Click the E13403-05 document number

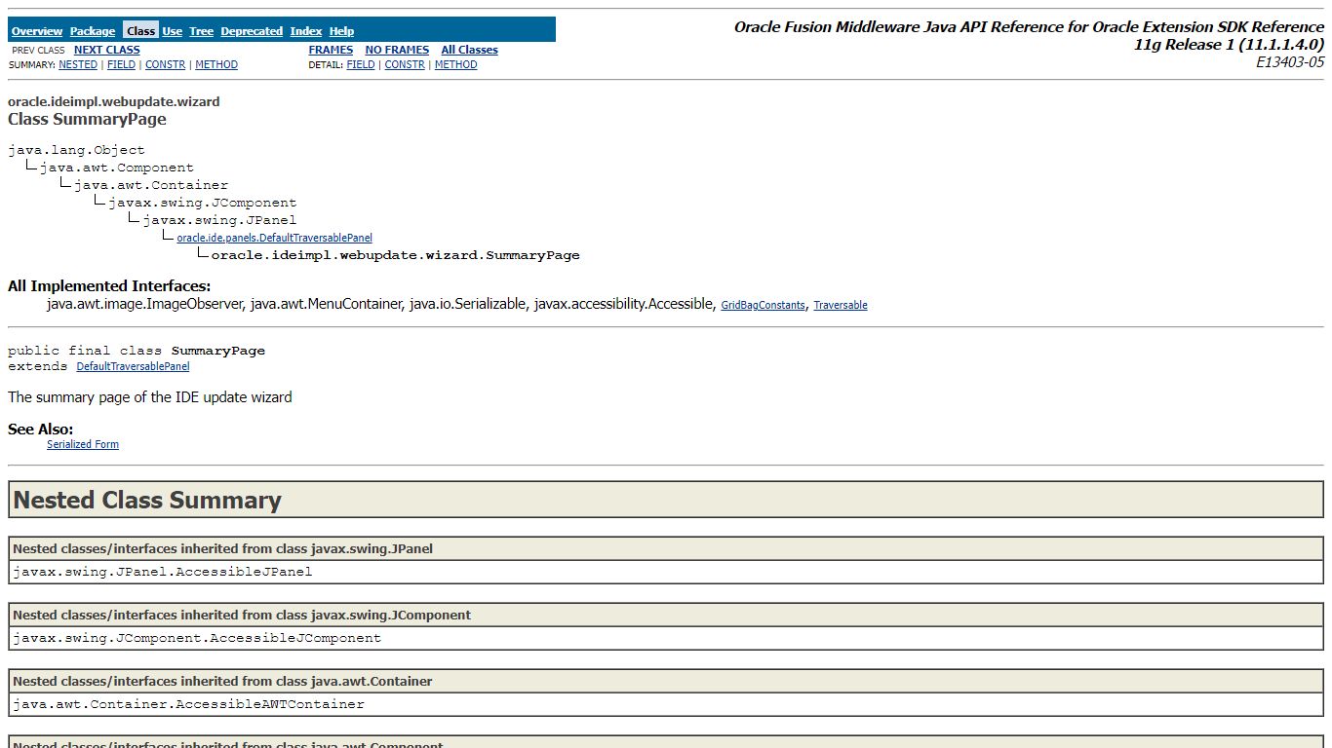(x=1290, y=61)
